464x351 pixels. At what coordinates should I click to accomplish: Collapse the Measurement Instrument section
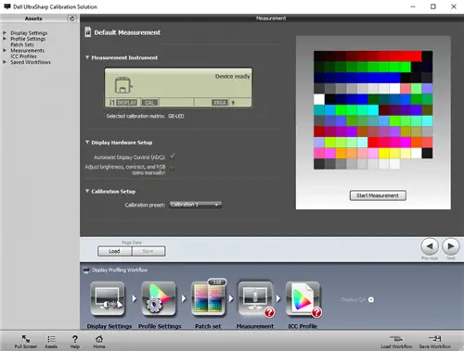[87, 57]
